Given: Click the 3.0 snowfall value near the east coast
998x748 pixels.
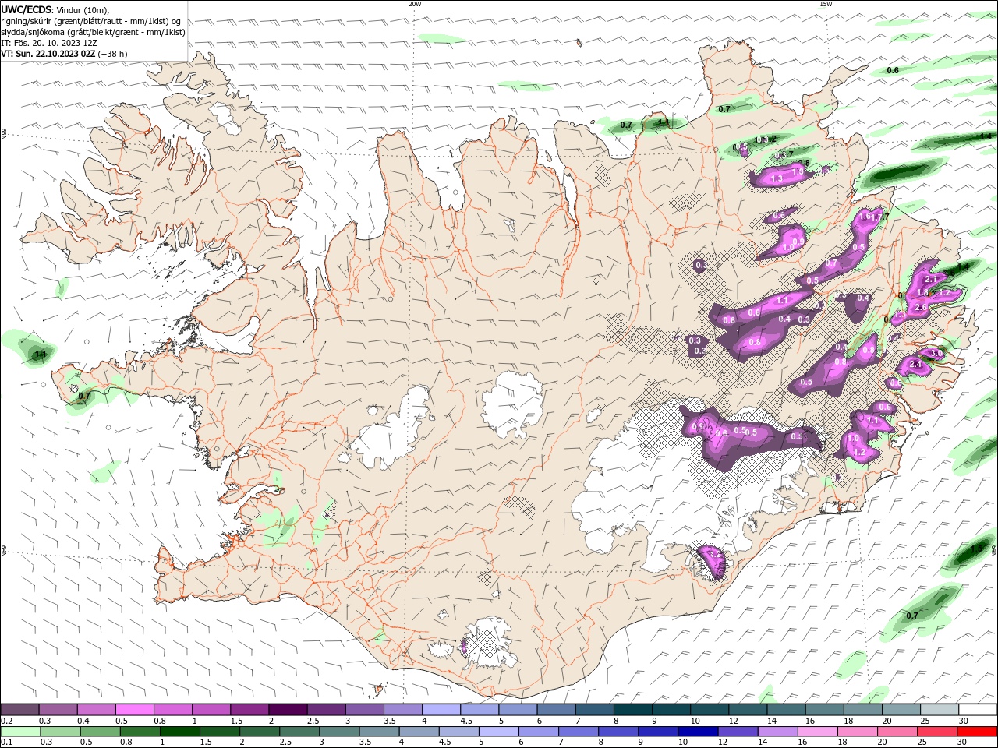Looking at the screenshot, I should pos(936,353).
